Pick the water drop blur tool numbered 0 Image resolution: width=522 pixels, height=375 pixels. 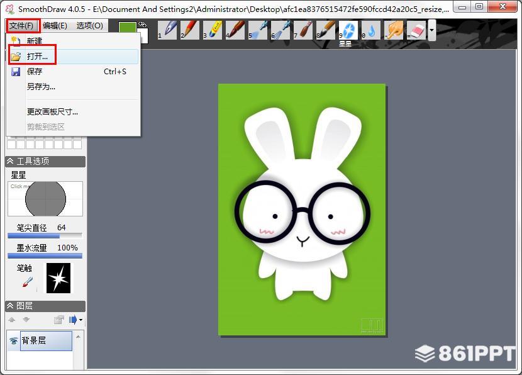coord(371,30)
